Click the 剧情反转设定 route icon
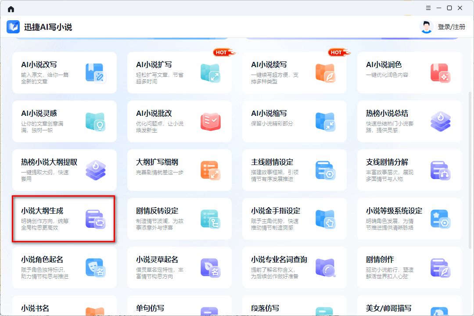 tap(210, 219)
